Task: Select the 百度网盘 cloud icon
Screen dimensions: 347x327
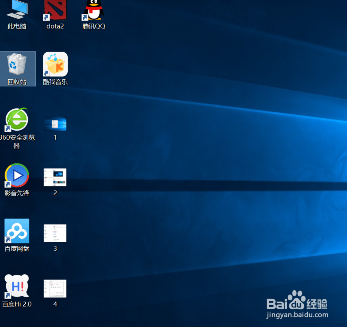Action: pyautogui.click(x=17, y=231)
